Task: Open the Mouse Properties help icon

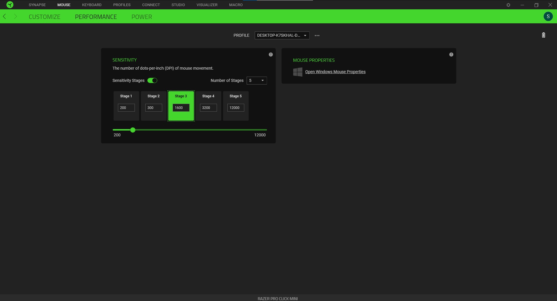Action: click(x=451, y=54)
